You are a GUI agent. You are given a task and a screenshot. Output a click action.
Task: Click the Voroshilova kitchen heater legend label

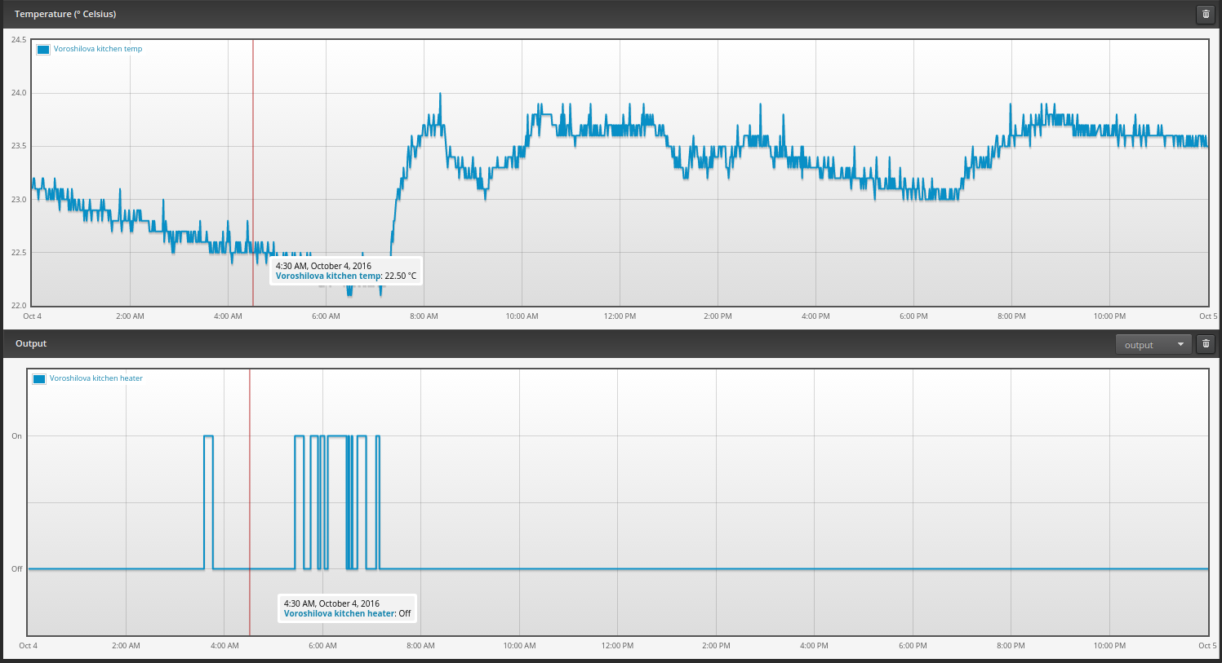[96, 378]
